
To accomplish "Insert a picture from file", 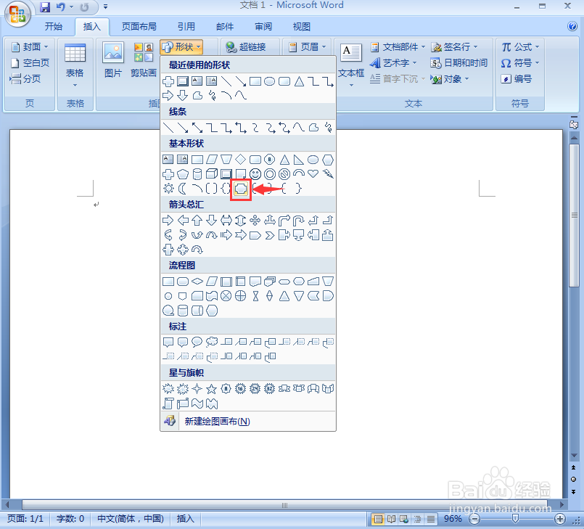I will 113,60.
